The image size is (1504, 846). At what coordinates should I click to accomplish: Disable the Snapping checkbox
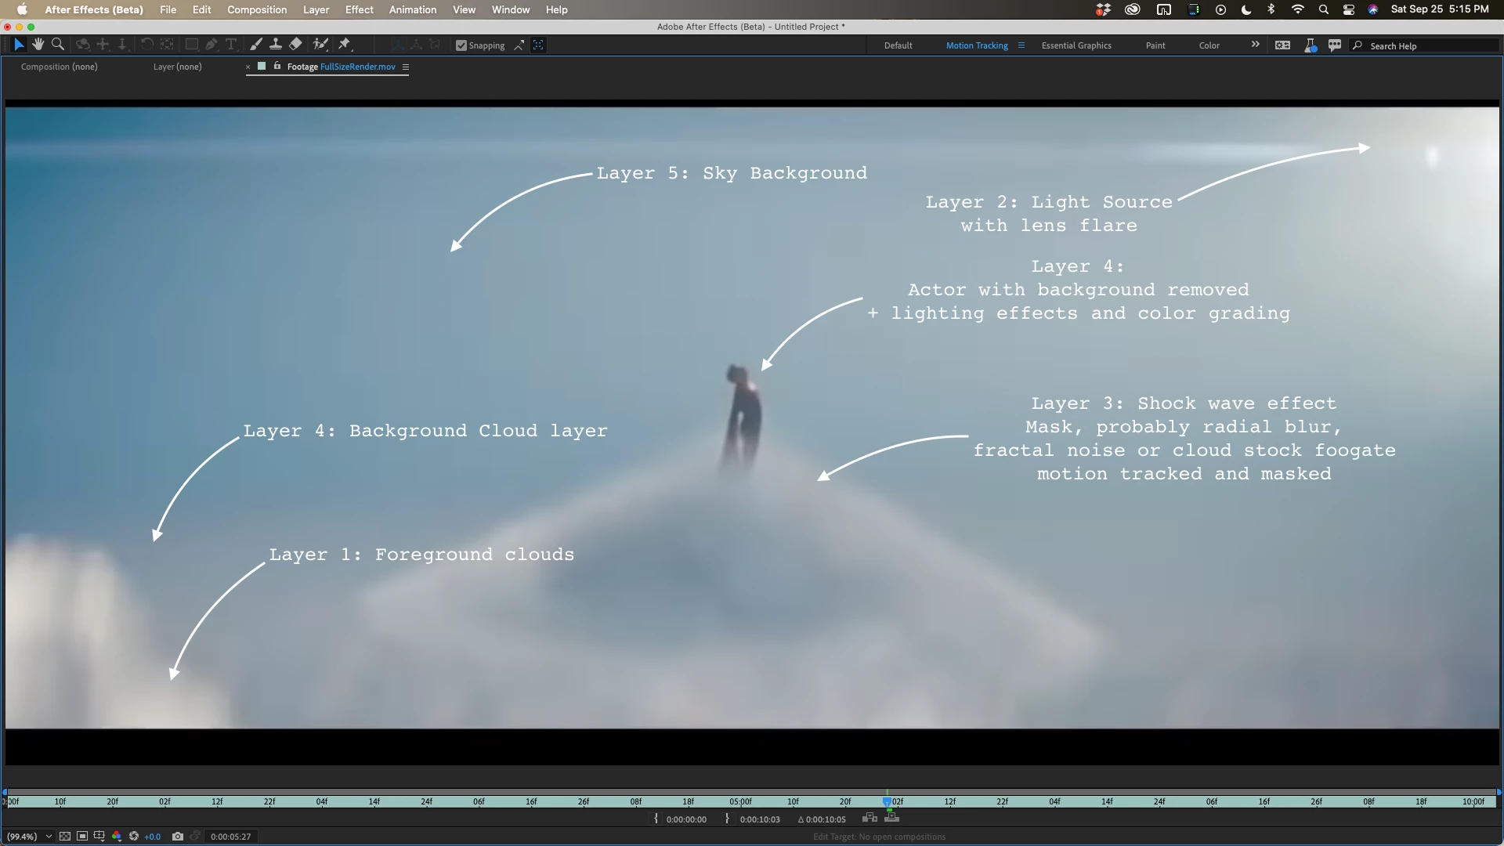point(461,45)
